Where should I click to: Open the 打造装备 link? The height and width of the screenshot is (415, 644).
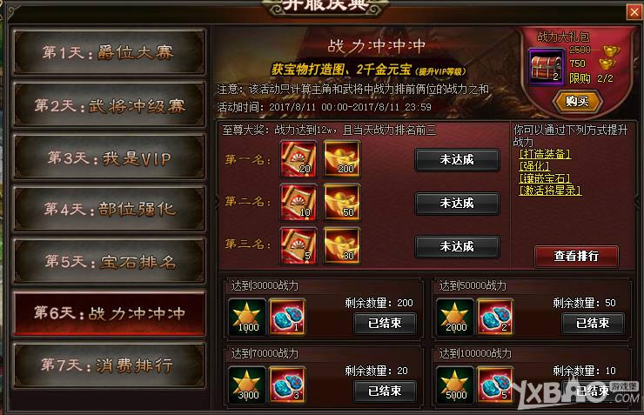(545, 154)
